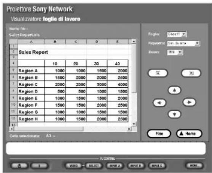212x173 pixels.
Task: Select column D header
Action: (x=97, y=42)
